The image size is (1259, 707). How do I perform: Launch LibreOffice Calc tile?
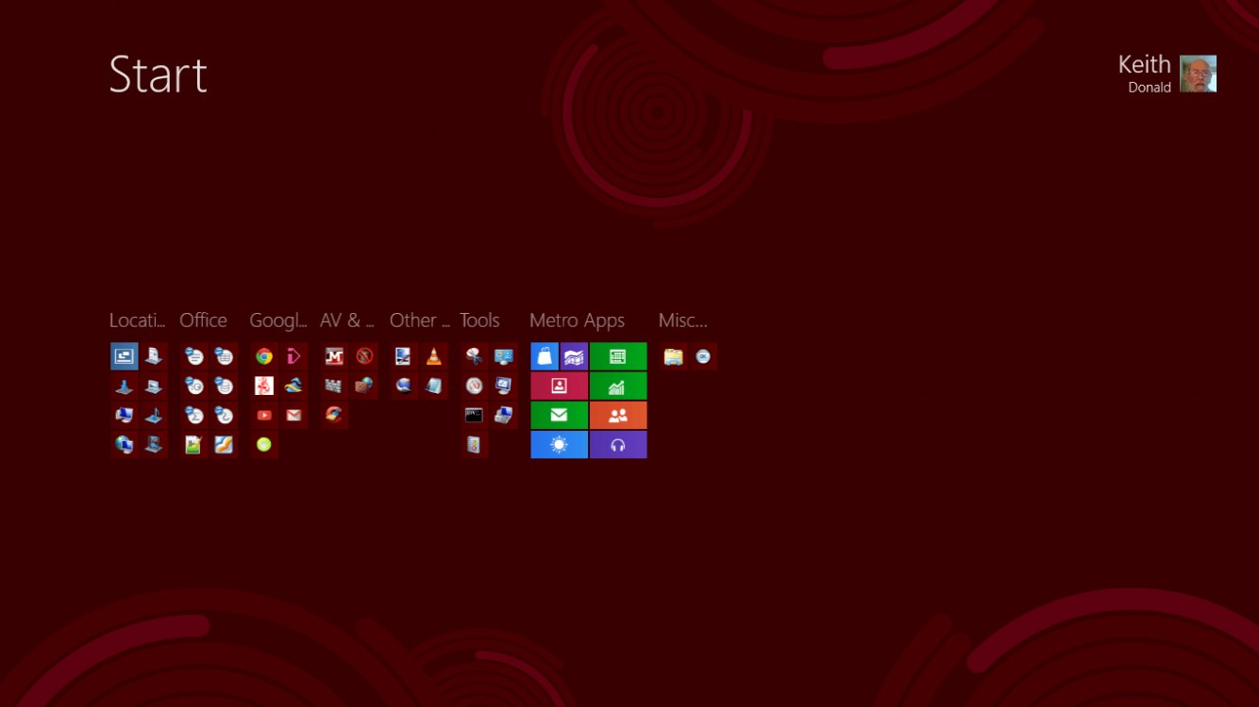[x=224, y=356]
